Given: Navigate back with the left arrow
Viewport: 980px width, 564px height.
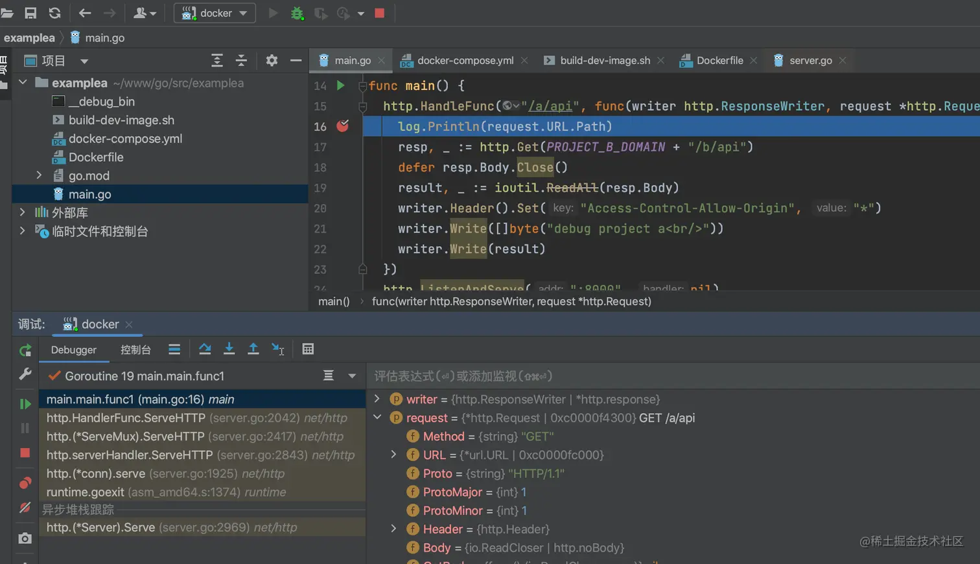Looking at the screenshot, I should tap(85, 13).
